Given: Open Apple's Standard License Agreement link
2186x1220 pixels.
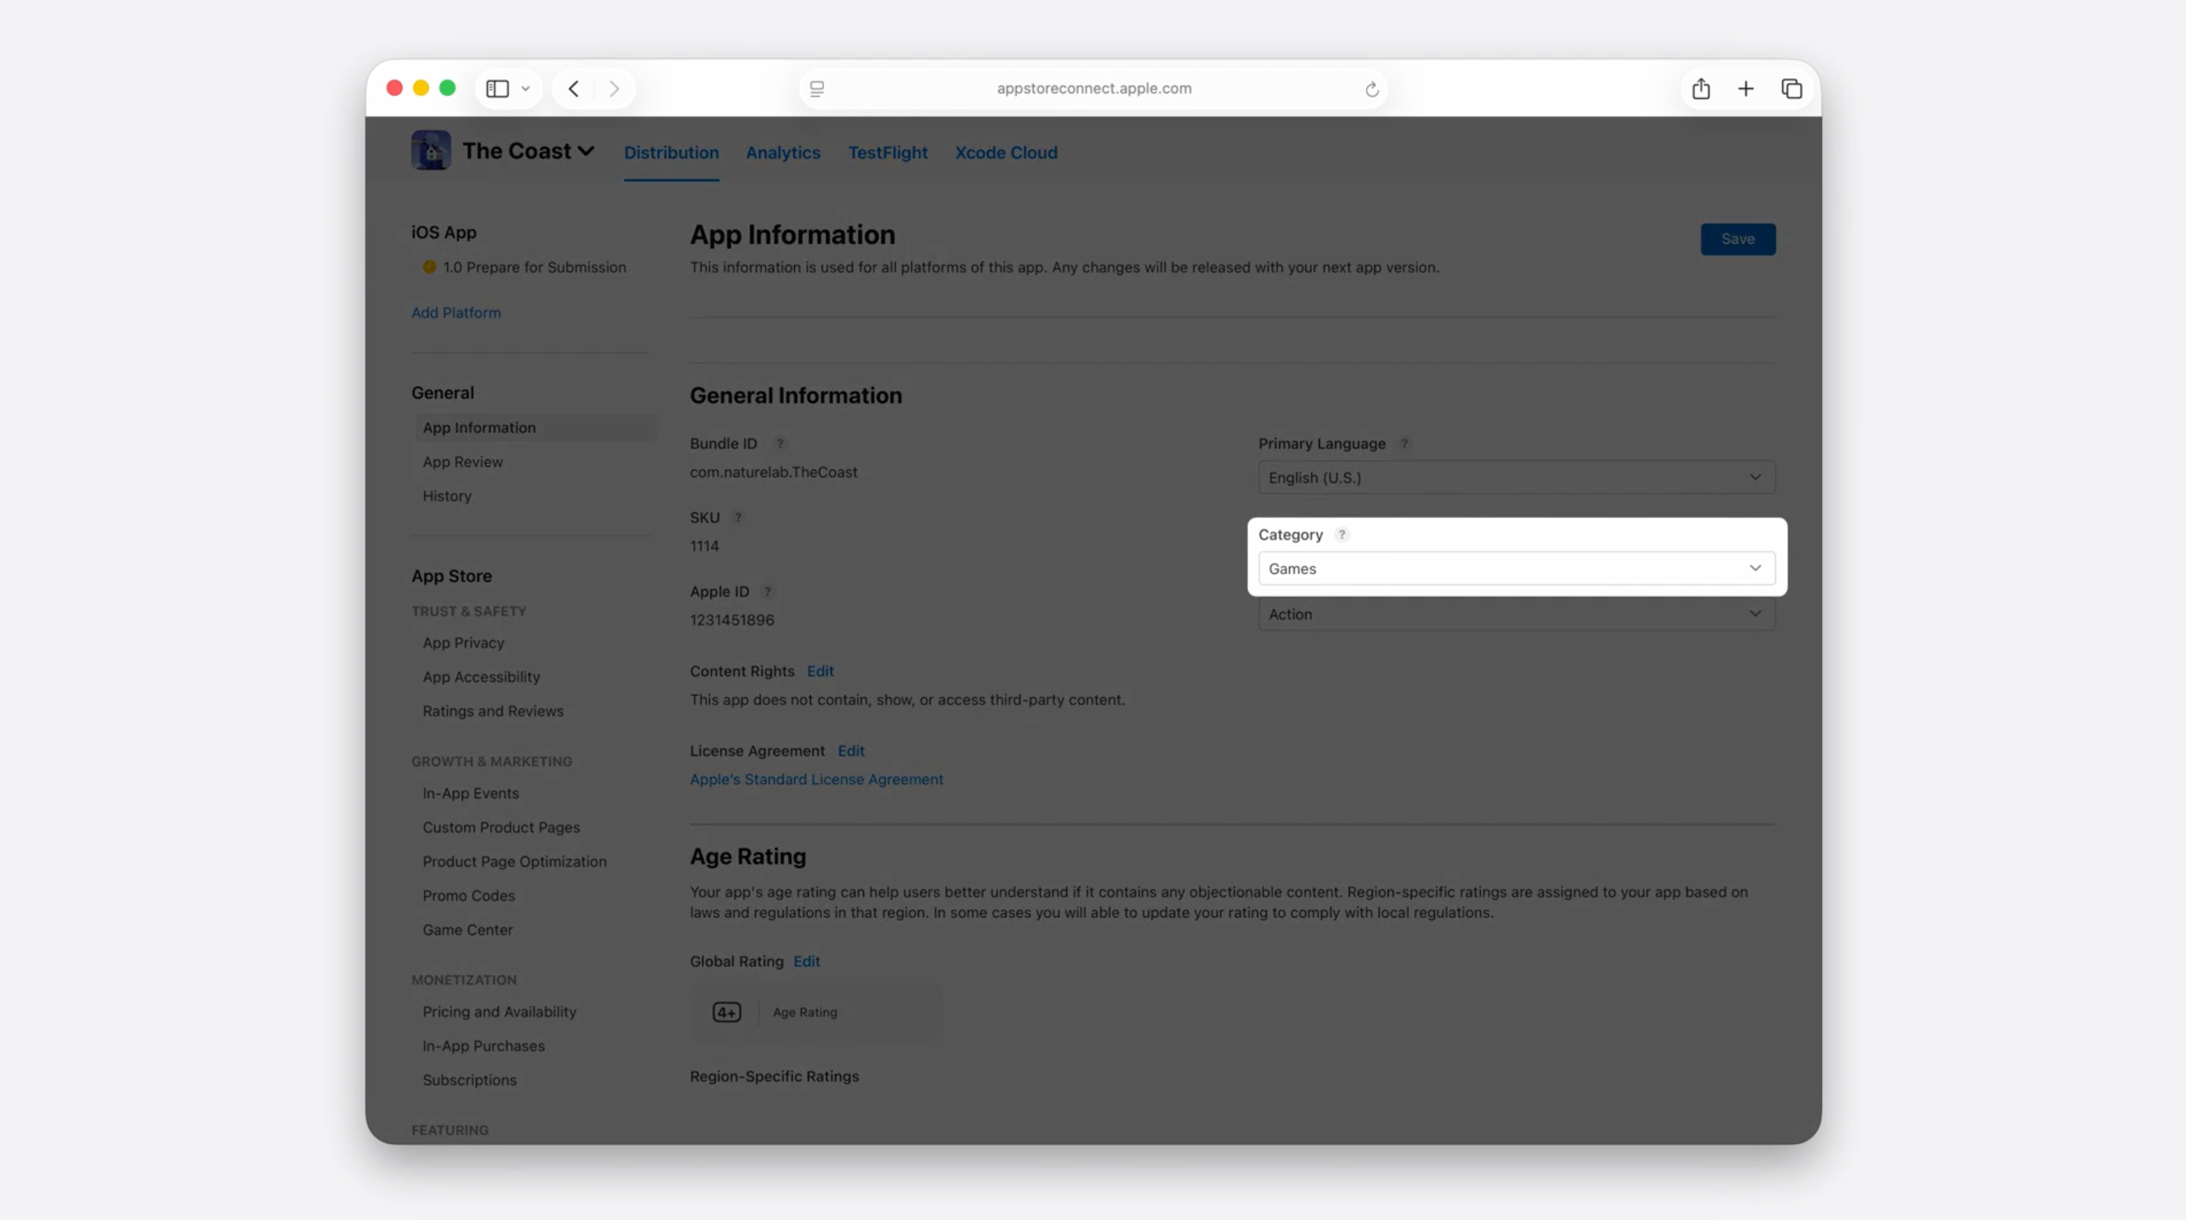Looking at the screenshot, I should click(x=816, y=779).
